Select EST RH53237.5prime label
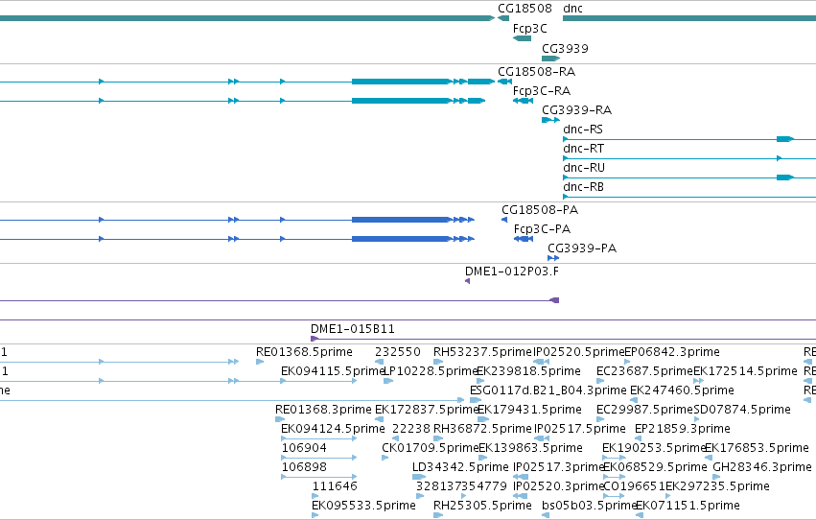816x520 pixels. click(x=482, y=352)
